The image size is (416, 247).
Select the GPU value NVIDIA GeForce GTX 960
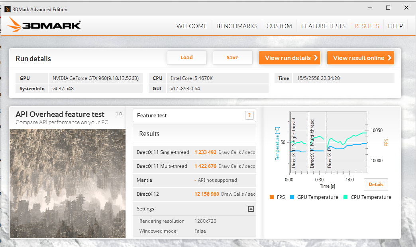96,78
